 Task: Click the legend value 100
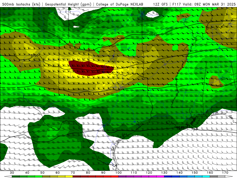(x=118, y=173)
